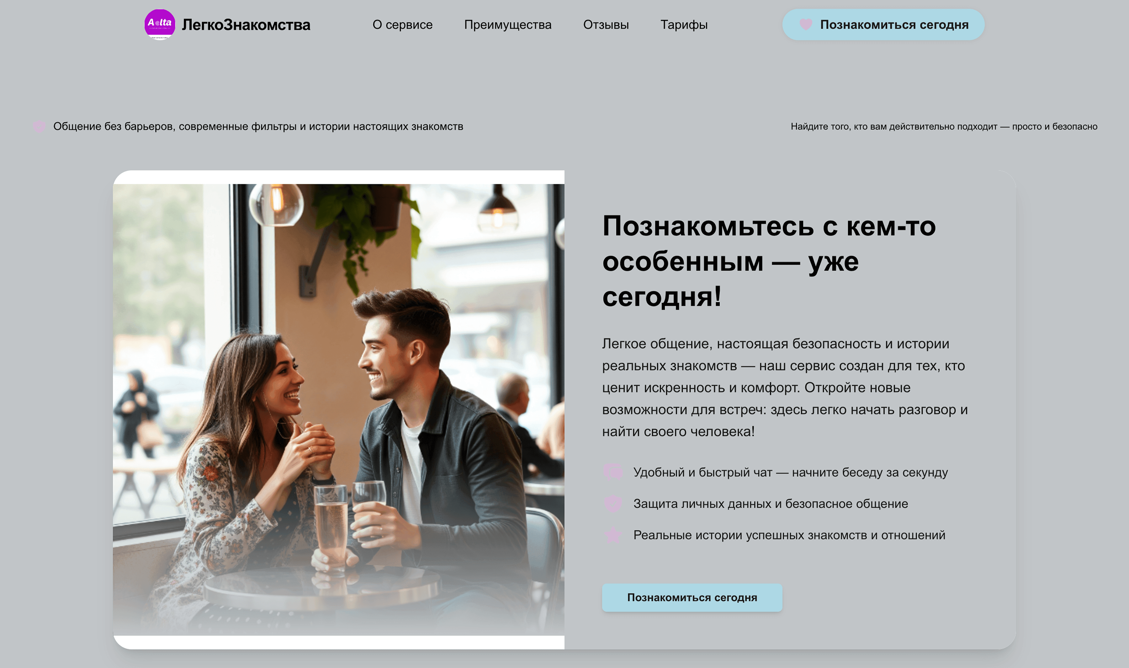Click the text Удобный и быстрый чат
The height and width of the screenshot is (668, 1129).
(702, 472)
